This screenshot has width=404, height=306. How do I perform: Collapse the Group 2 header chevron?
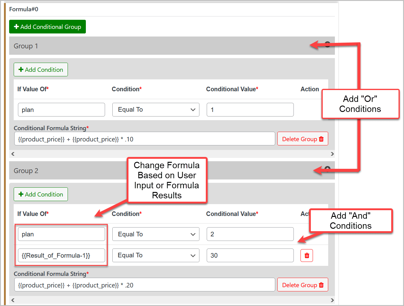328,169
